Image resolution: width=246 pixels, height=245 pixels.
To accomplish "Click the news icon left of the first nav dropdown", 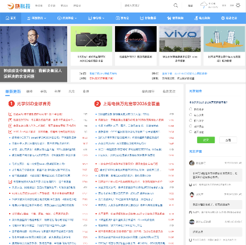I will coord(29,18).
